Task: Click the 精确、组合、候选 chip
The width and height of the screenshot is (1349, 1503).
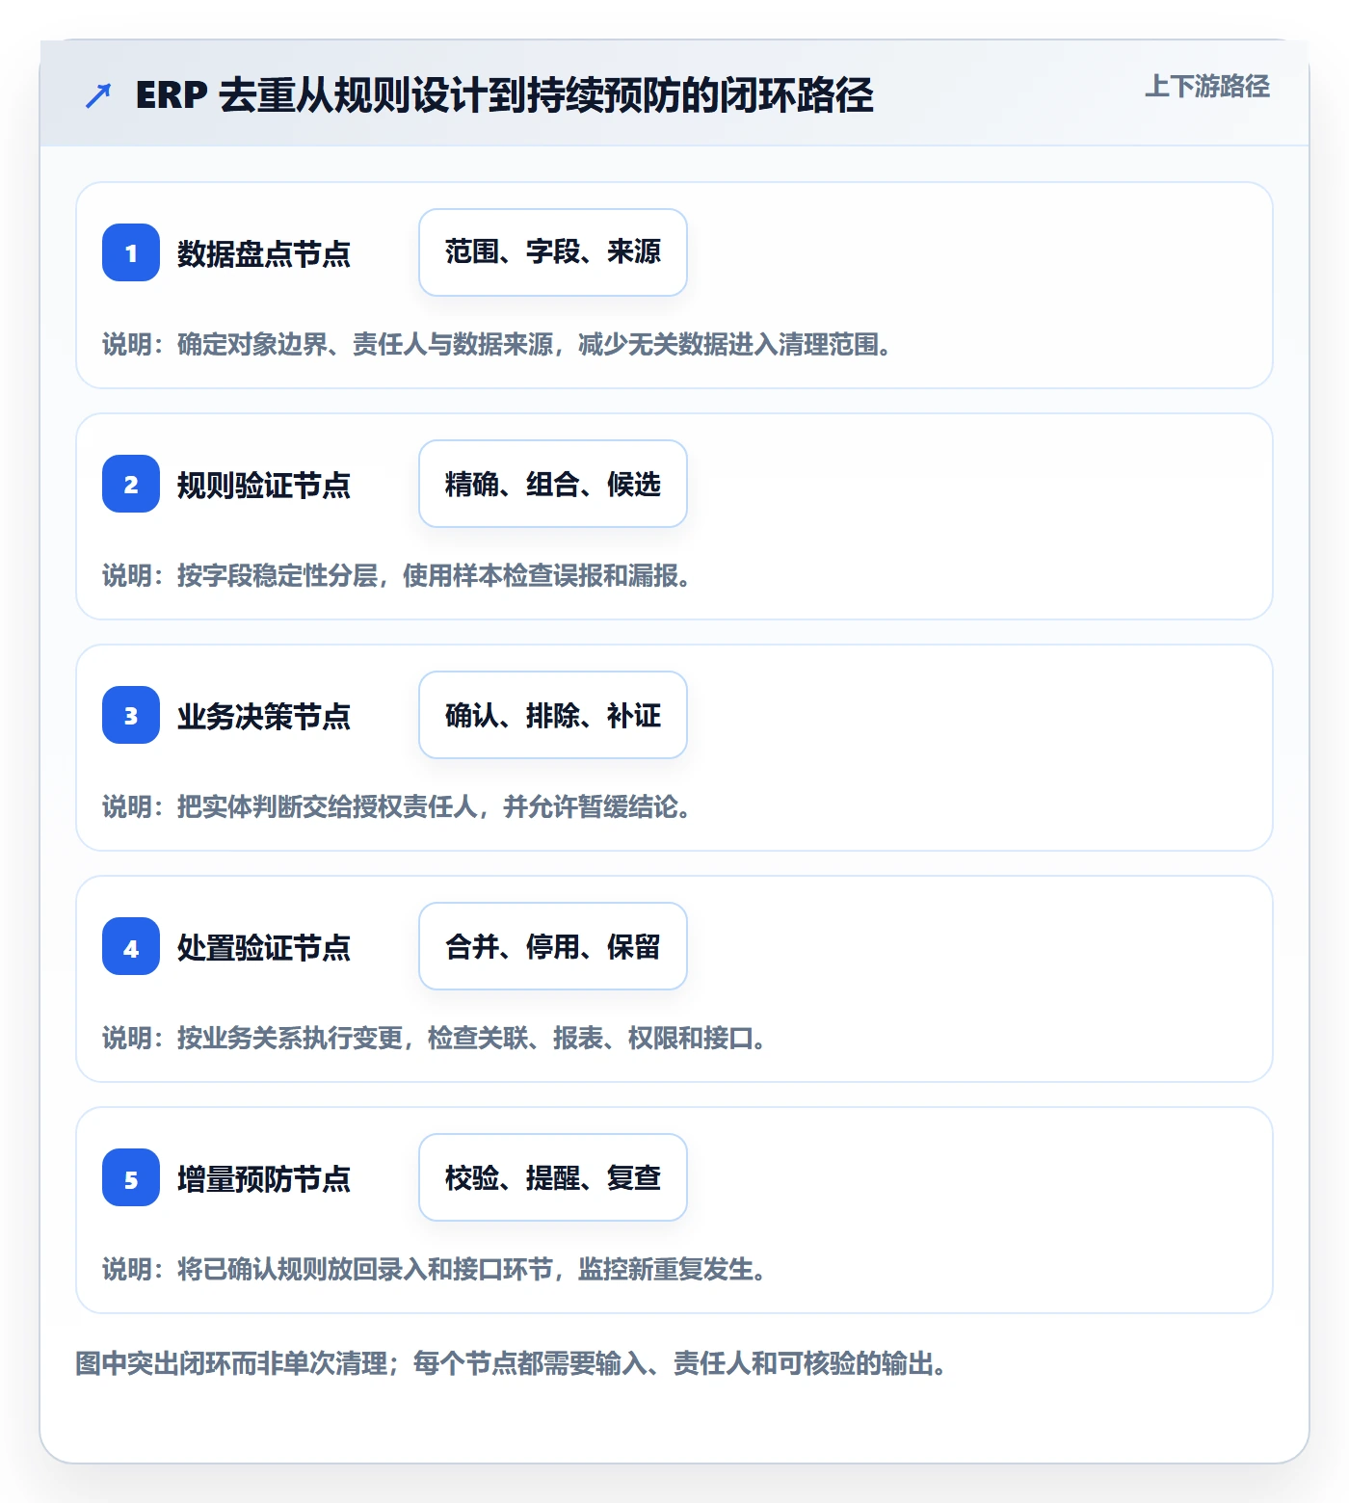Action: tap(553, 484)
